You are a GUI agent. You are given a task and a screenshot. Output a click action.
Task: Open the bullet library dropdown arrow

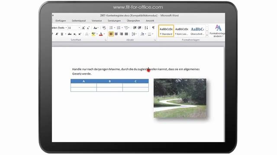click(114, 28)
